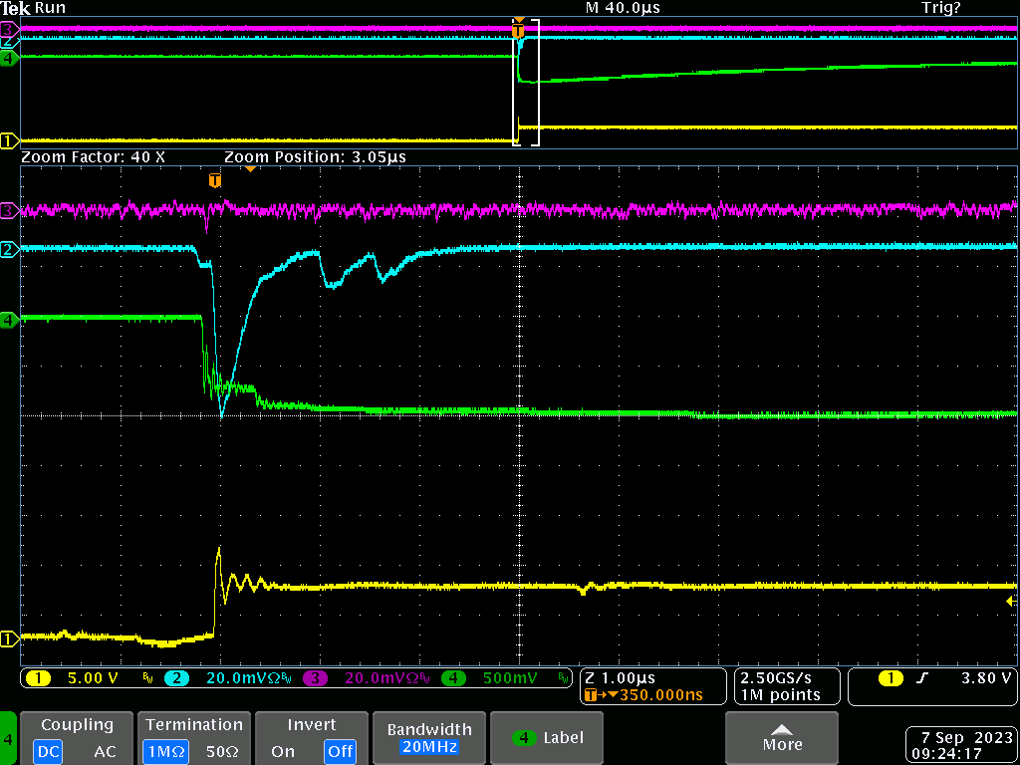Click the yellow channel 1 ground marker

pyautogui.click(x=9, y=639)
